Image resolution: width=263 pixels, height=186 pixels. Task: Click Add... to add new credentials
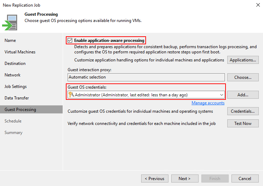point(243,95)
